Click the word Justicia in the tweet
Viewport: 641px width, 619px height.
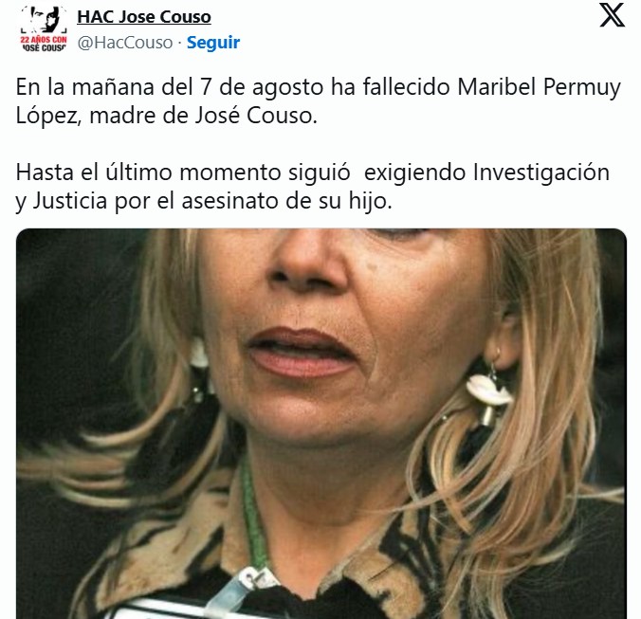click(70, 201)
